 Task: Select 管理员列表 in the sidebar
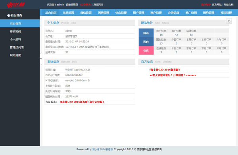click(x=17, y=47)
